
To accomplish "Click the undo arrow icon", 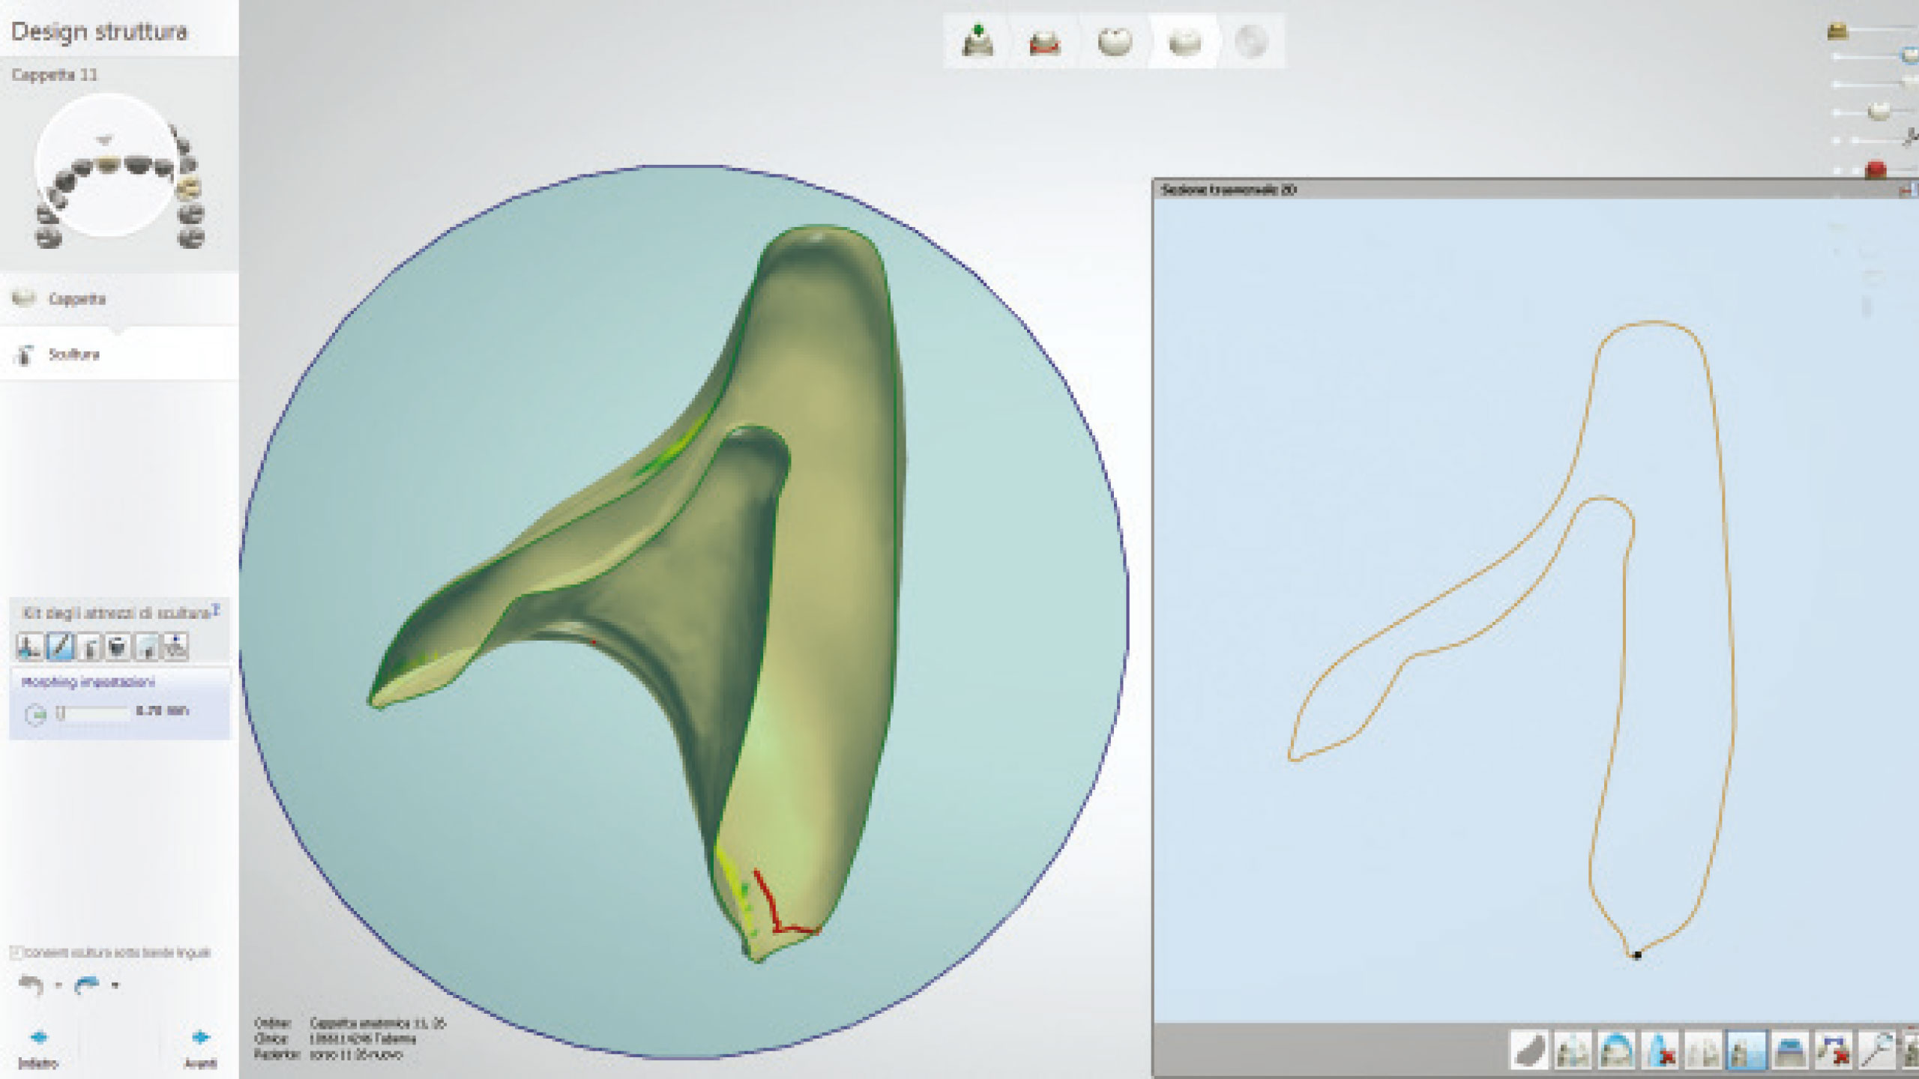I will (x=31, y=985).
